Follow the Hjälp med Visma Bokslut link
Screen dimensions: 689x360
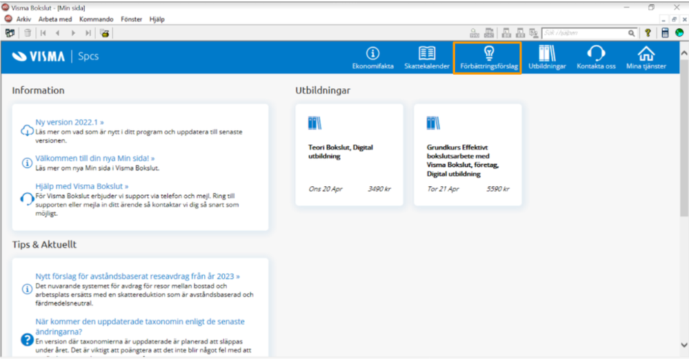point(82,186)
